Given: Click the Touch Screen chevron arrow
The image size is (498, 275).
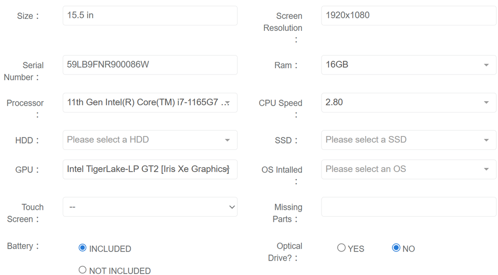Looking at the screenshot, I should [232, 207].
